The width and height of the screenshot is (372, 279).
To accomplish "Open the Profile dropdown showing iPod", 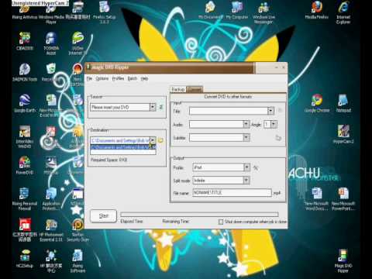I will pyautogui.click(x=246, y=167).
